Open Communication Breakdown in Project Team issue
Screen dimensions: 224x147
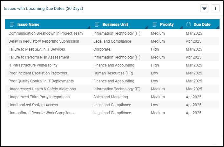tap(45, 33)
